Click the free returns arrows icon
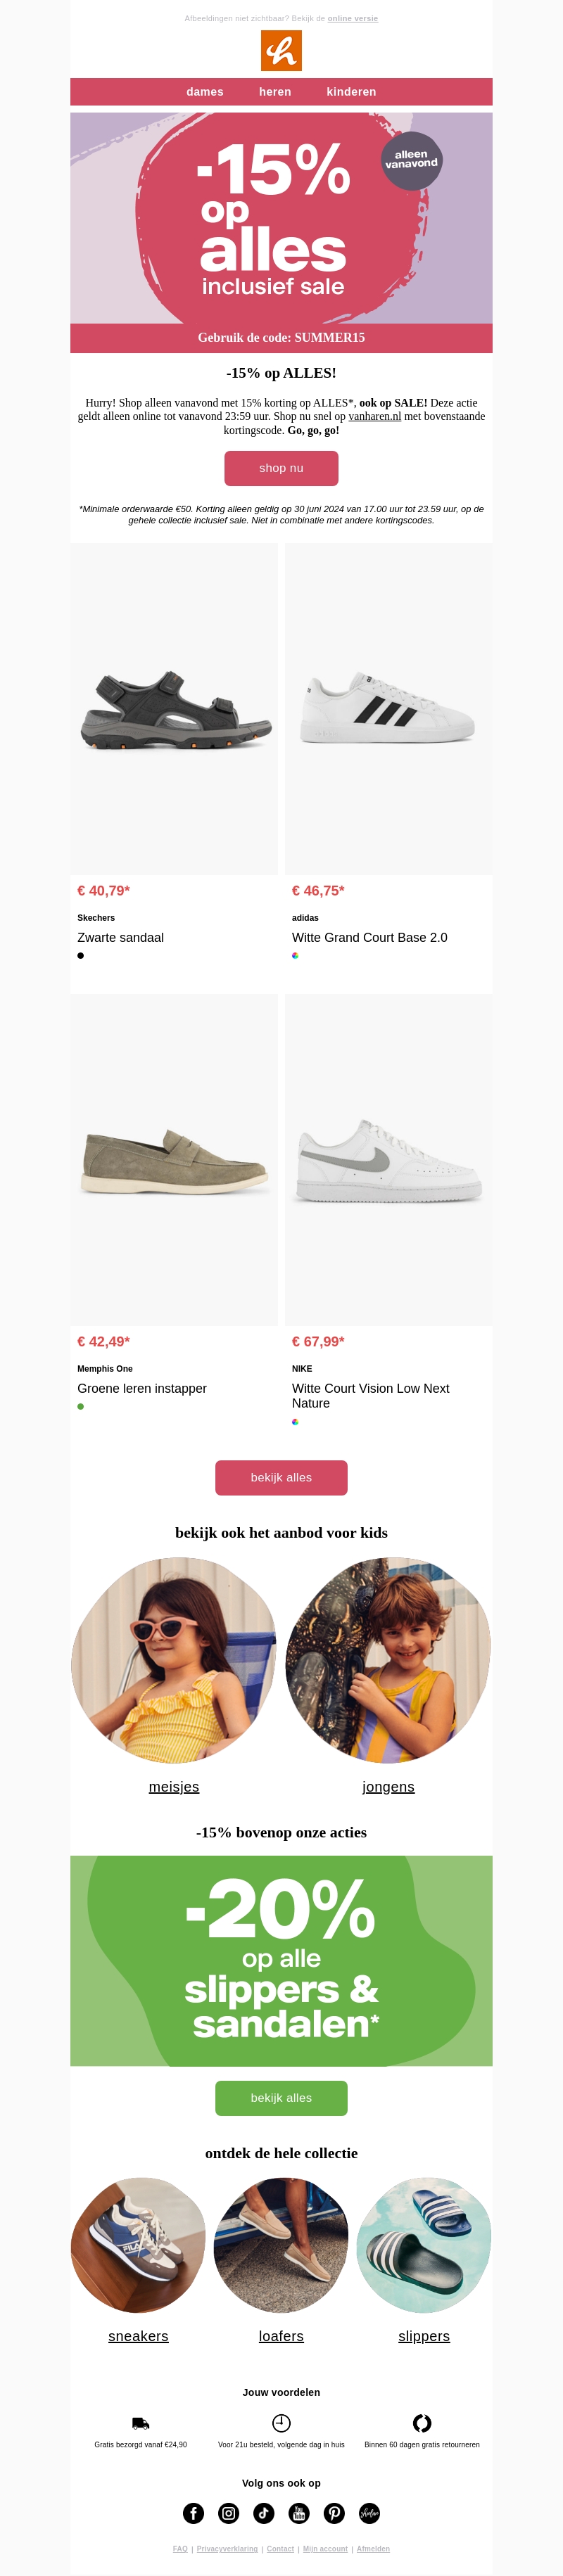Screen dimensions: 563x2576 pyautogui.click(x=422, y=2422)
